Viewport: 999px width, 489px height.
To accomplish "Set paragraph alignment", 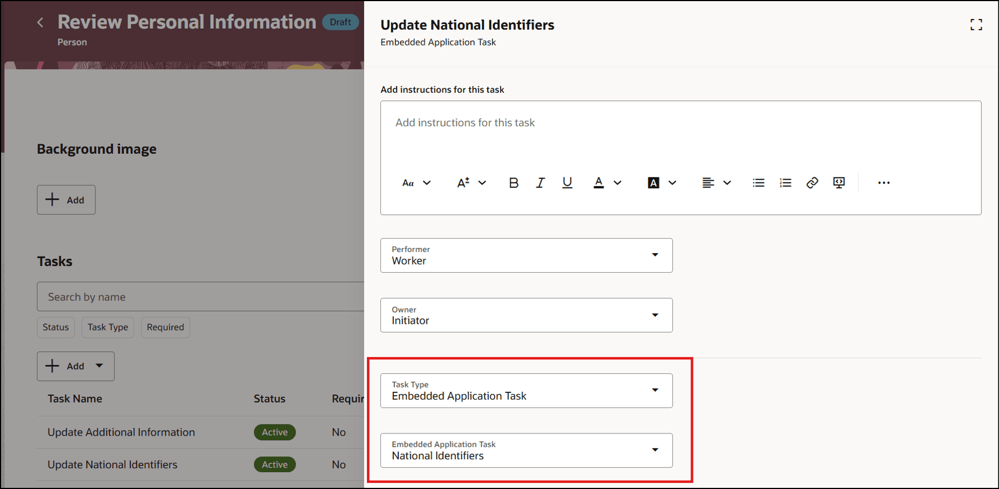I will [x=708, y=183].
